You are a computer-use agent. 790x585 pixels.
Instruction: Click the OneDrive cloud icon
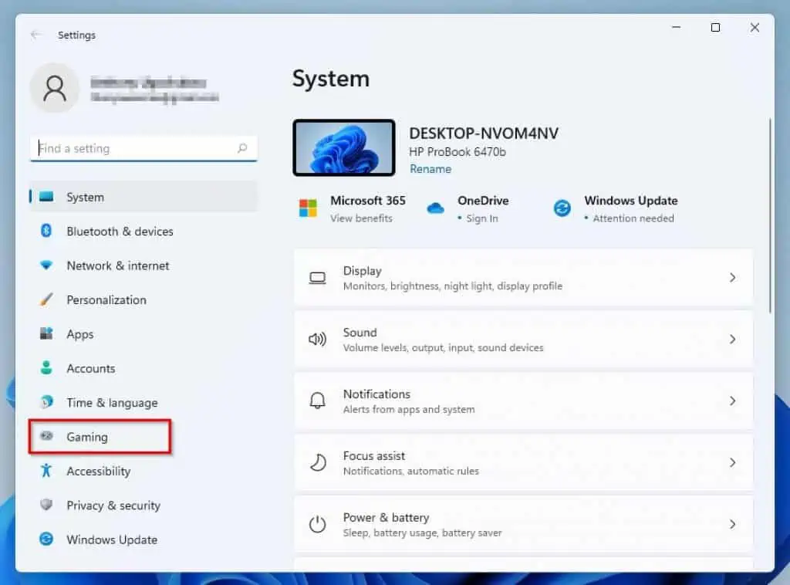tap(436, 208)
